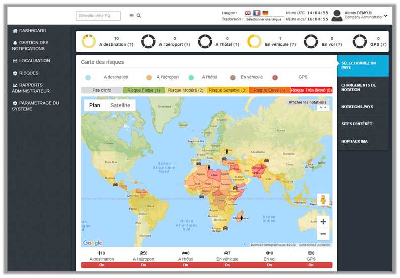Zoom in with the map plus button
This screenshot has width=400, height=278.
(323, 221)
